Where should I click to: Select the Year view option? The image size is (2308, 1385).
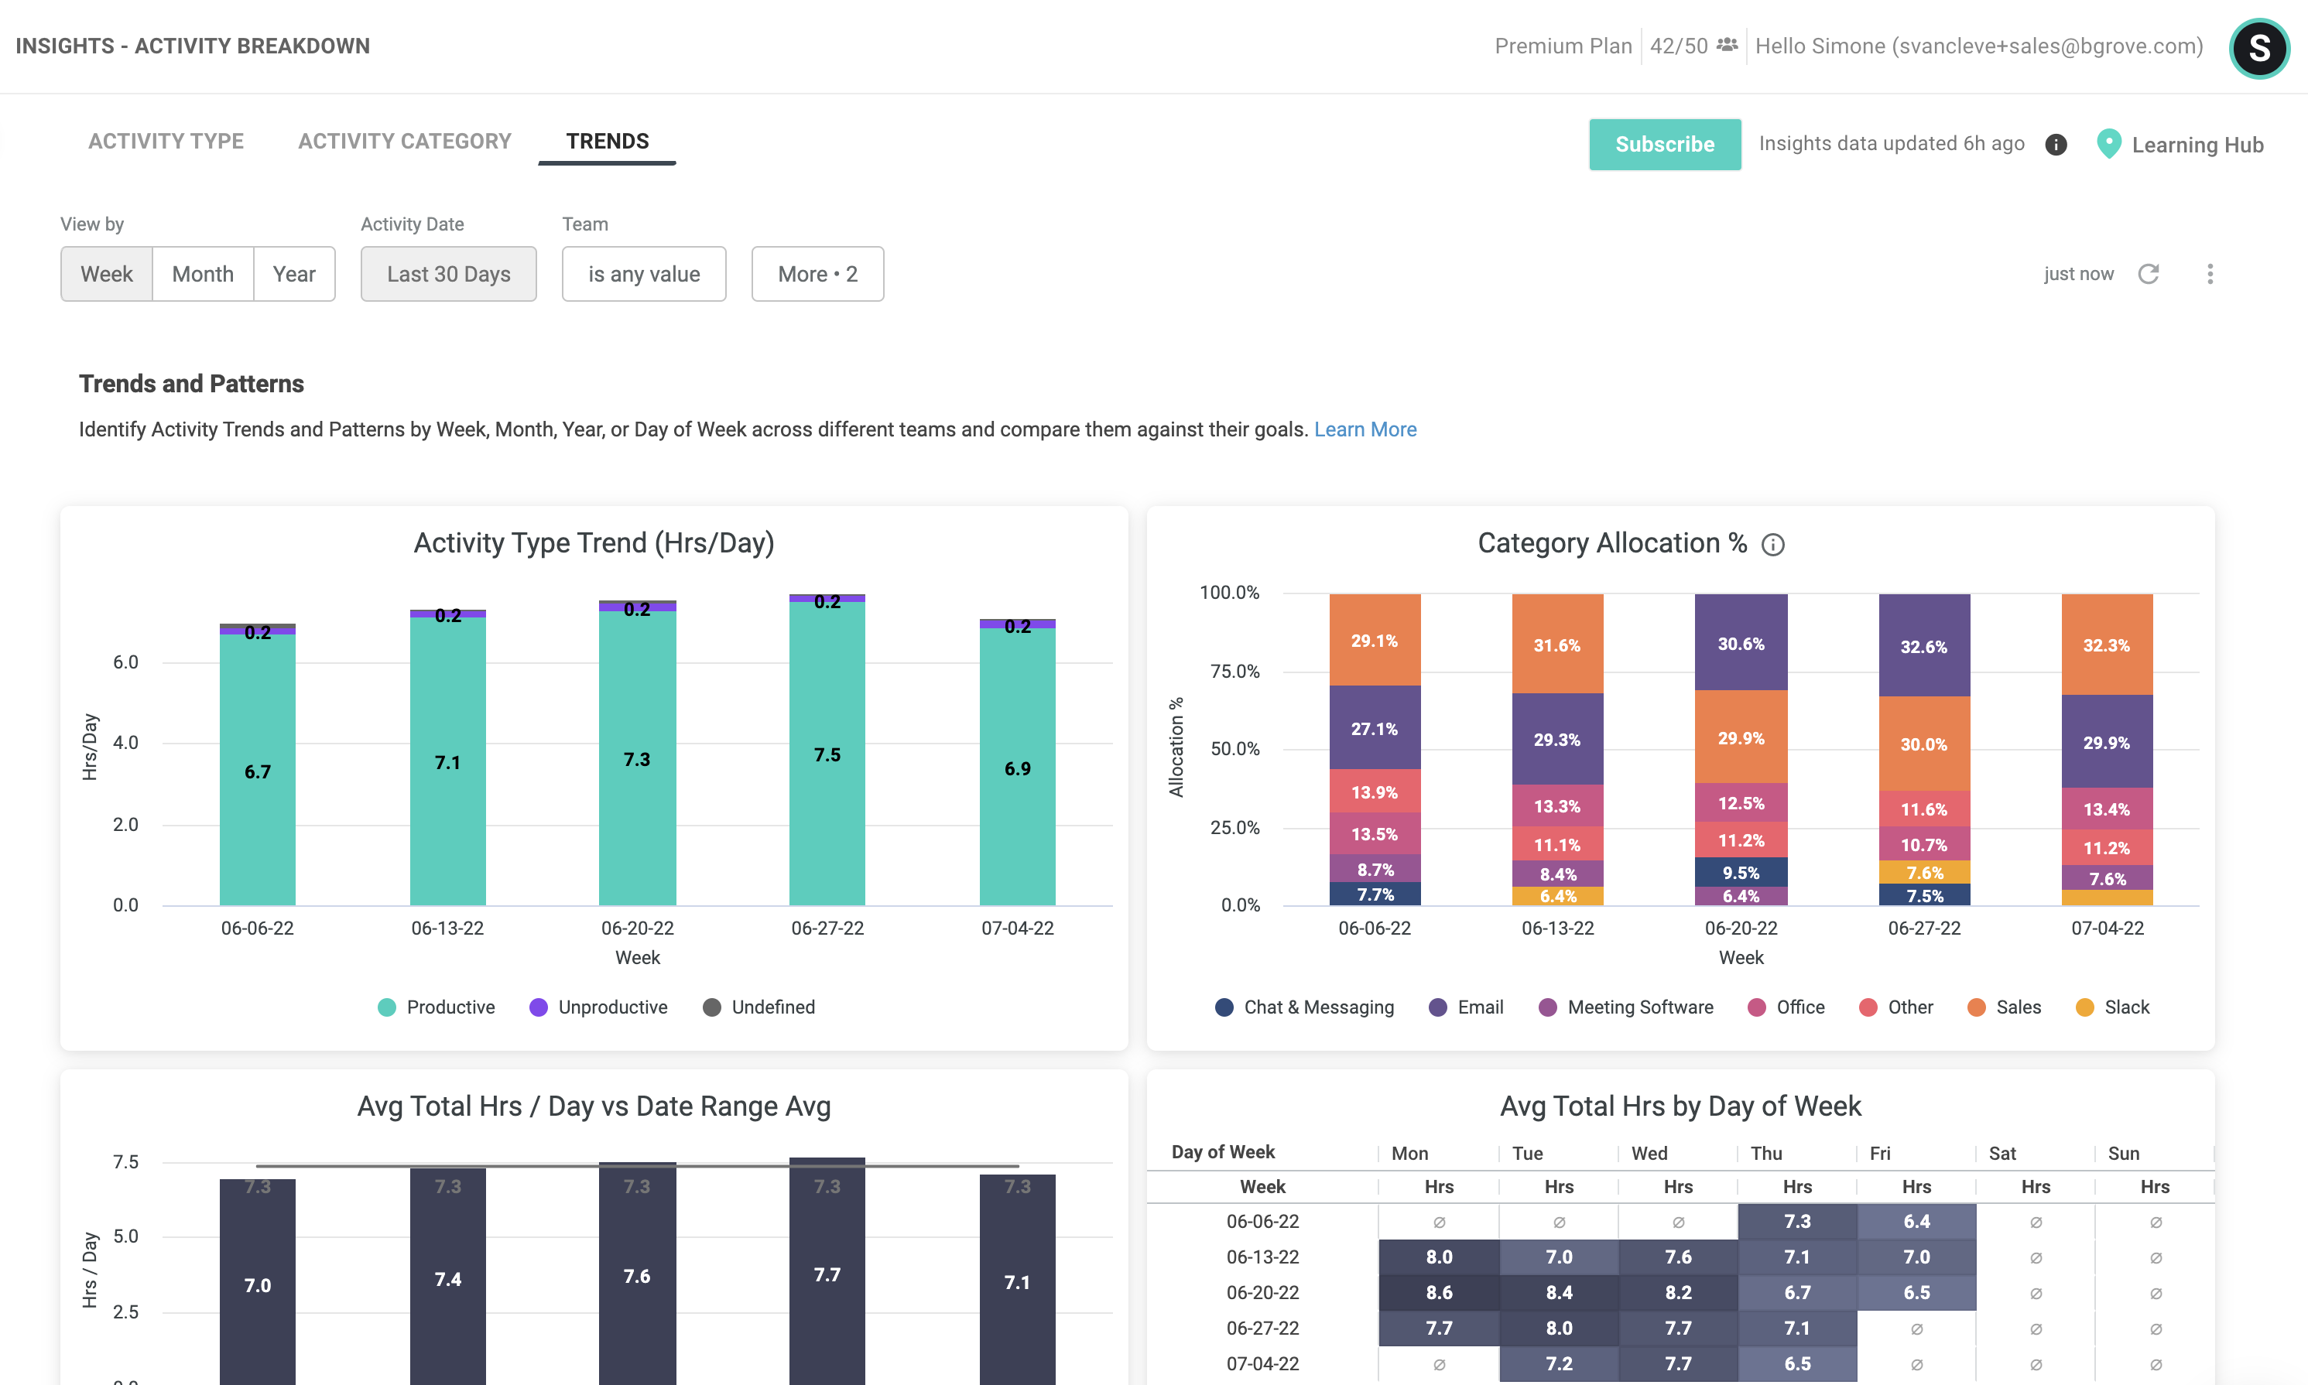(294, 275)
